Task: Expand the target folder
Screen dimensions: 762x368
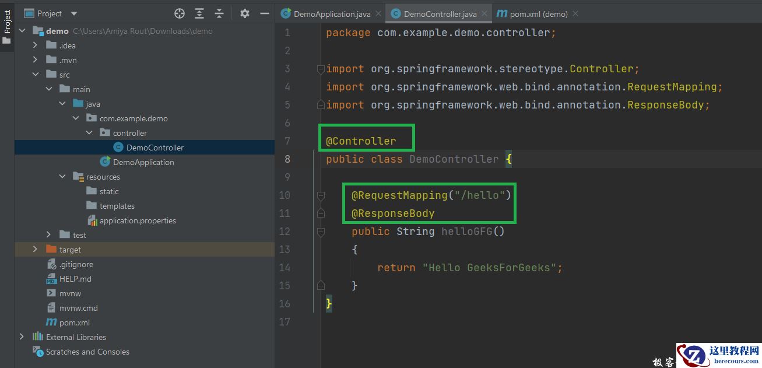Action: pyautogui.click(x=35, y=250)
